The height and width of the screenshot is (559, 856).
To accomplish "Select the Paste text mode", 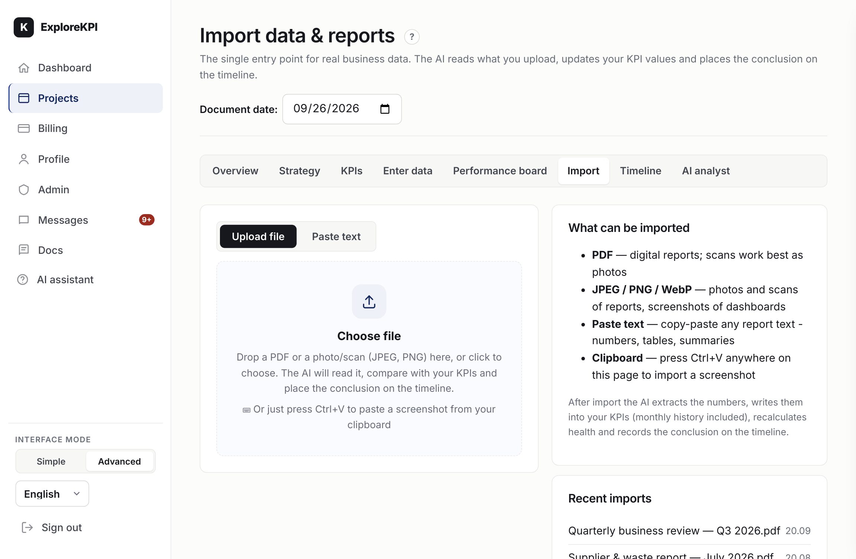I will 336,236.
